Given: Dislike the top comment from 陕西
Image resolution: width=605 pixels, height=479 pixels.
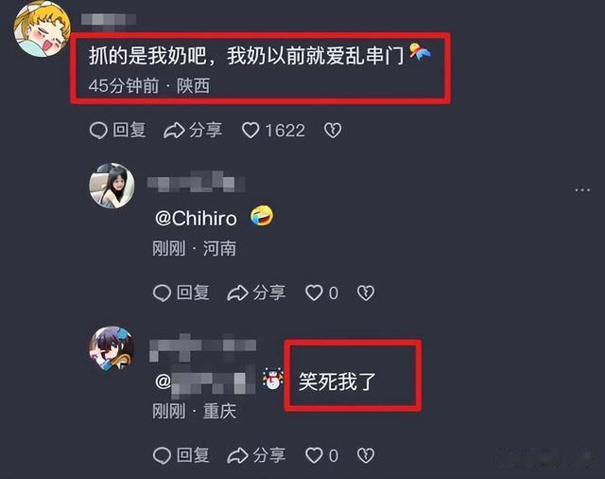Looking at the screenshot, I should pyautogui.click(x=333, y=131).
